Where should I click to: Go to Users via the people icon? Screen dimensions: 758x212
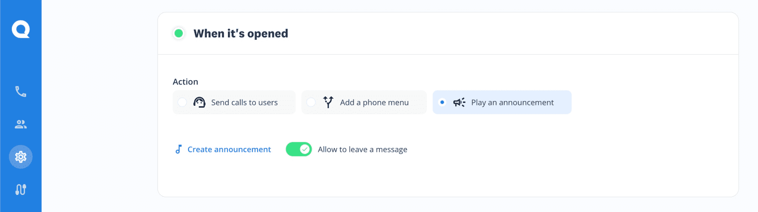(21, 124)
